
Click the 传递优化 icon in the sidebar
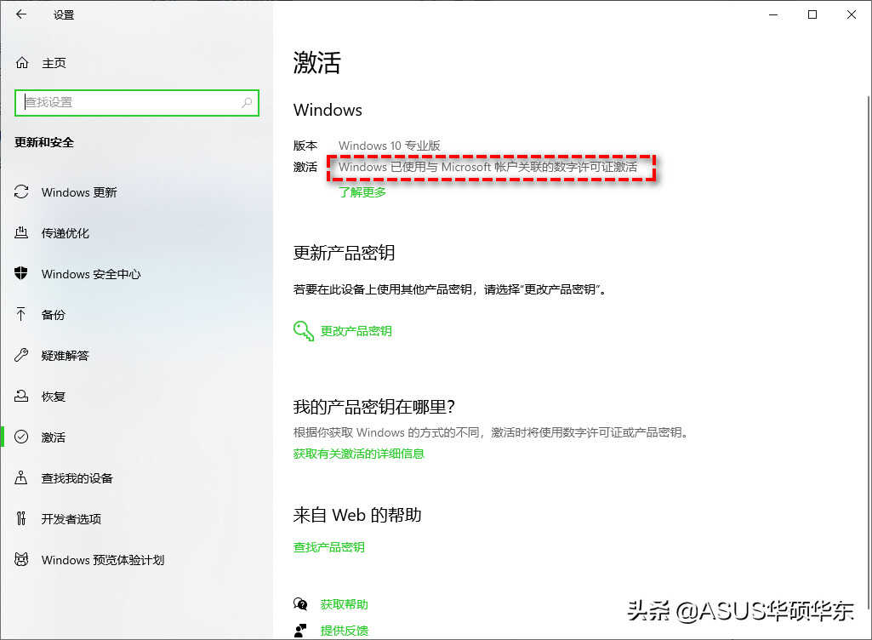tap(22, 233)
